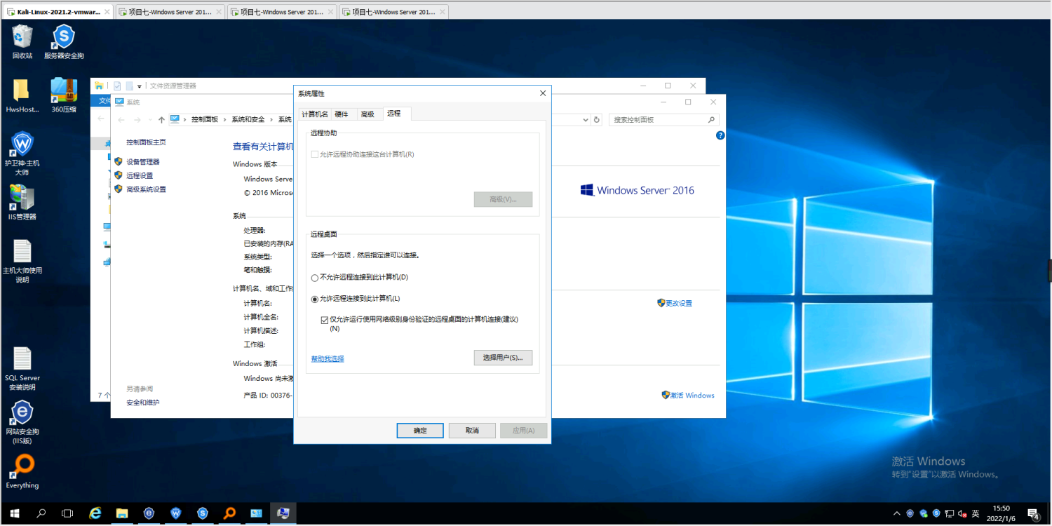Screen dimensions: 1052x526
Task: Switch to Kali-Linux-2021.2 VM tab
Action: pyautogui.click(x=58, y=12)
